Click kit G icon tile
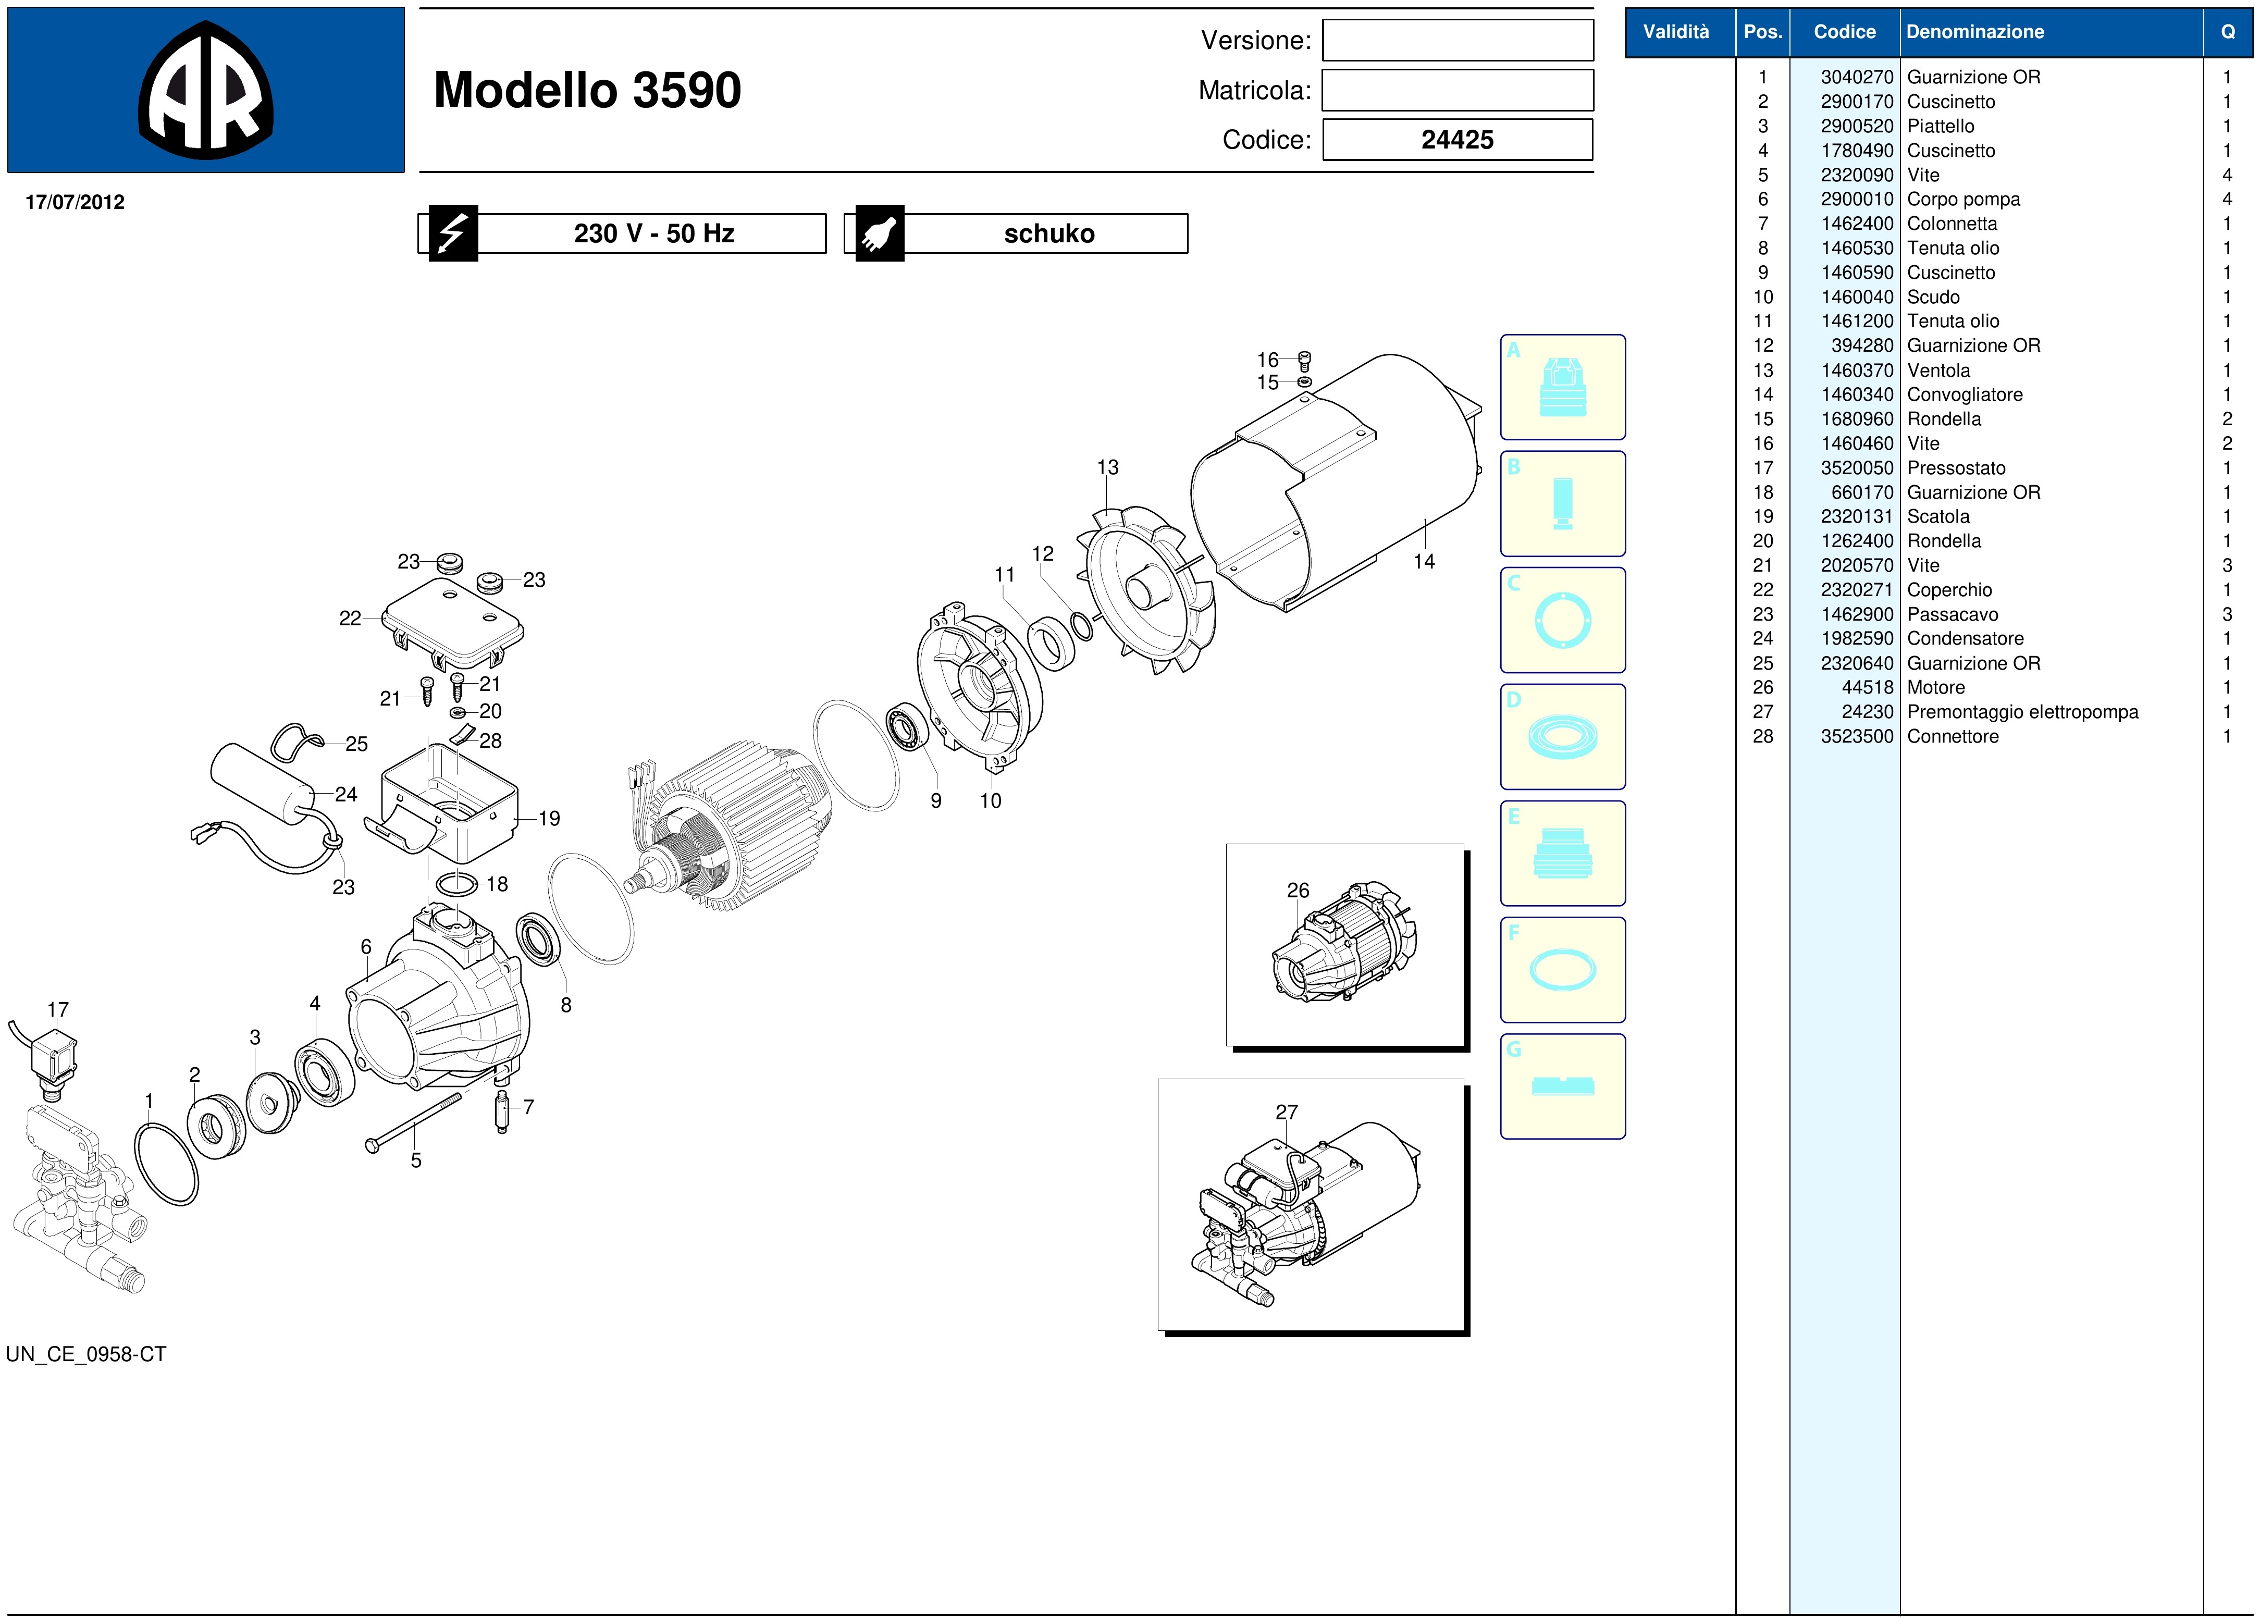The image size is (2260, 1618). (1562, 1087)
